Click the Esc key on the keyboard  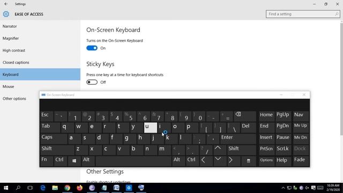[x=47, y=116]
